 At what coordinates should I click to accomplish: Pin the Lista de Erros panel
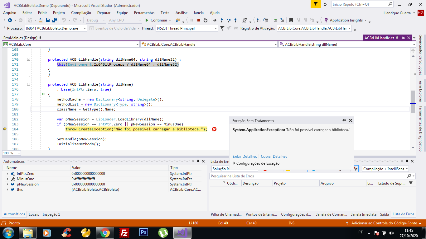point(407,161)
